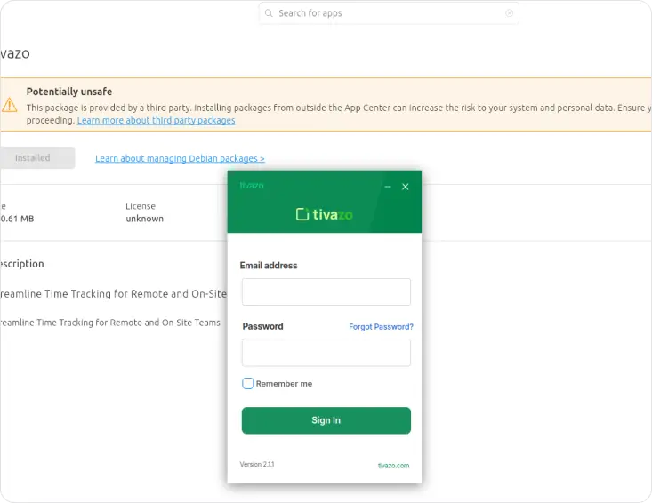
Task: Open the tivazo.com link in the login footer
Action: click(393, 466)
